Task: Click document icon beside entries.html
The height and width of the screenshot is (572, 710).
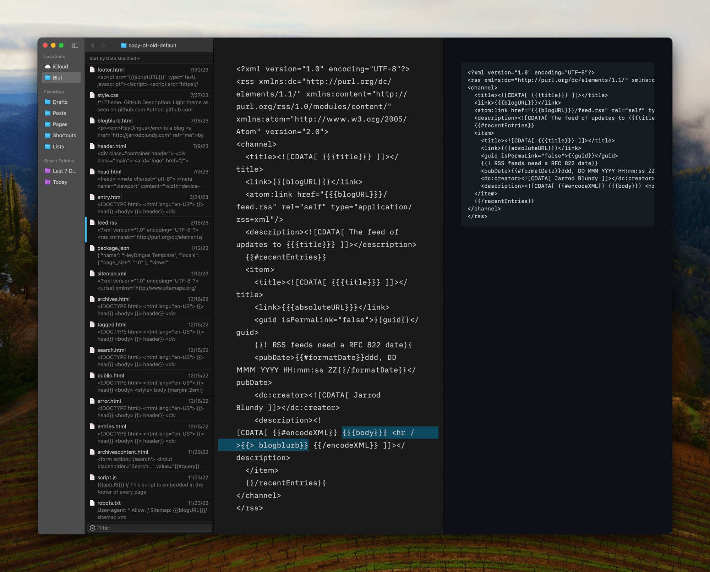Action: point(92,427)
